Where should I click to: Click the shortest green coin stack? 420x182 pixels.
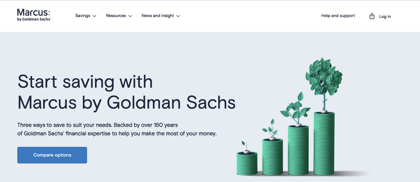tap(247, 163)
